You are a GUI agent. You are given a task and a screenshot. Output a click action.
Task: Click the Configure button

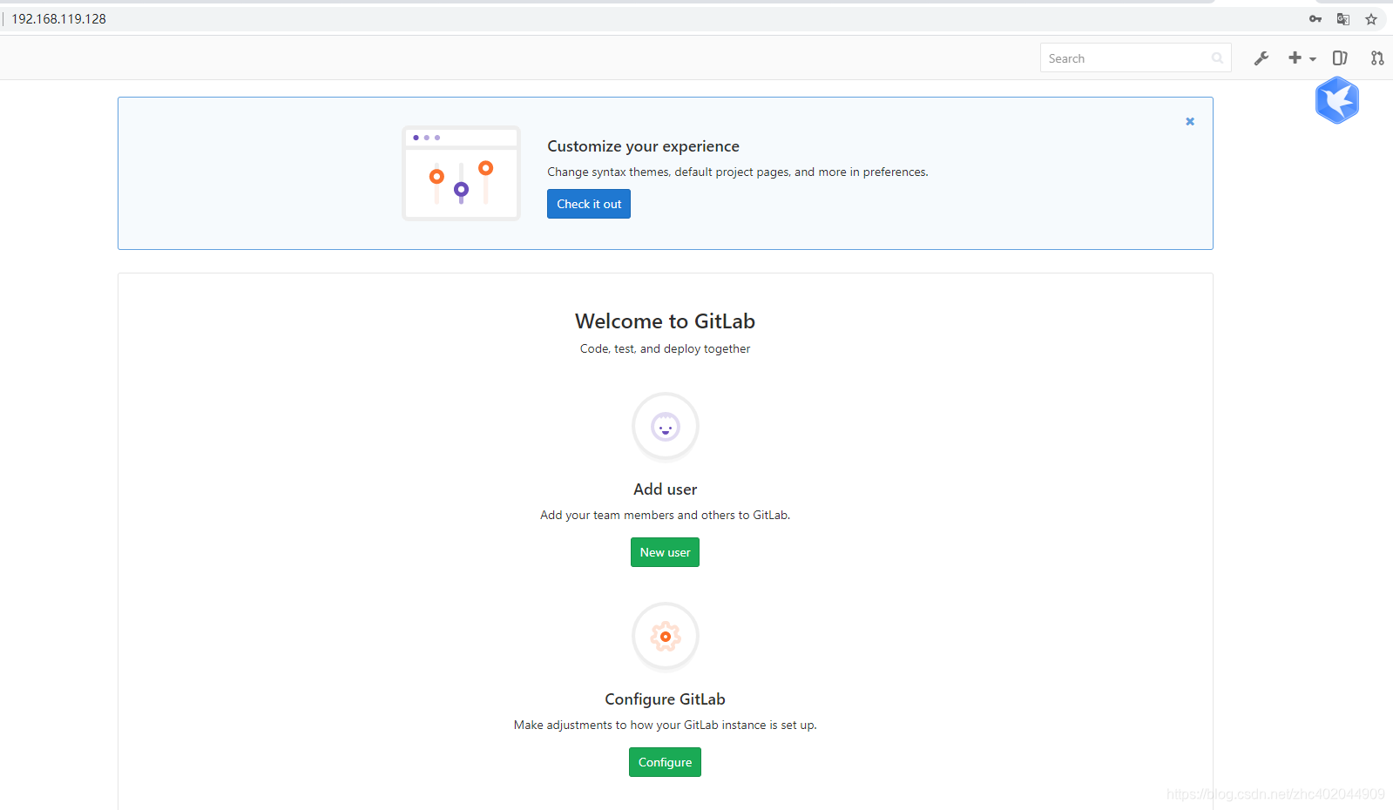tap(665, 762)
